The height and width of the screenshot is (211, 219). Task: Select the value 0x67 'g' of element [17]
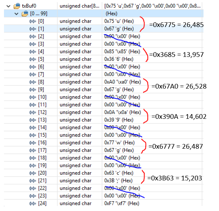click(119, 151)
